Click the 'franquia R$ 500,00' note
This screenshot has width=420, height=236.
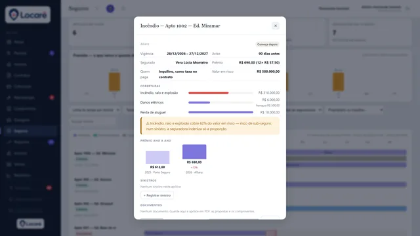pyautogui.click(x=268, y=106)
